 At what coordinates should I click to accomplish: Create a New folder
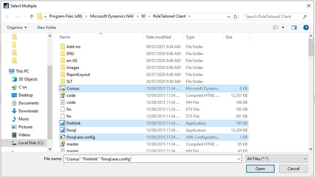[x=47, y=28]
